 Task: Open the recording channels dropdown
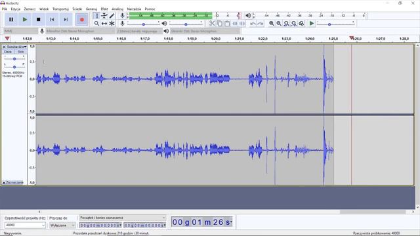click(139, 31)
